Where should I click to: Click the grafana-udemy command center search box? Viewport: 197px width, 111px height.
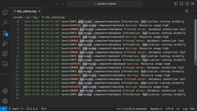click(105, 4)
